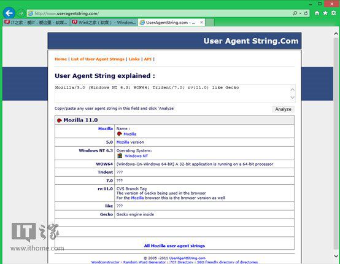Click the Forward navigation arrow
The width and height of the screenshot is (340, 264).
pyautogui.click(x=21, y=14)
